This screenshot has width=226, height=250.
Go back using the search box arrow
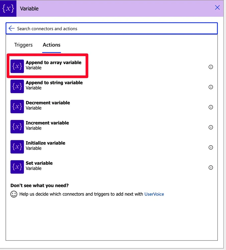tap(12, 28)
